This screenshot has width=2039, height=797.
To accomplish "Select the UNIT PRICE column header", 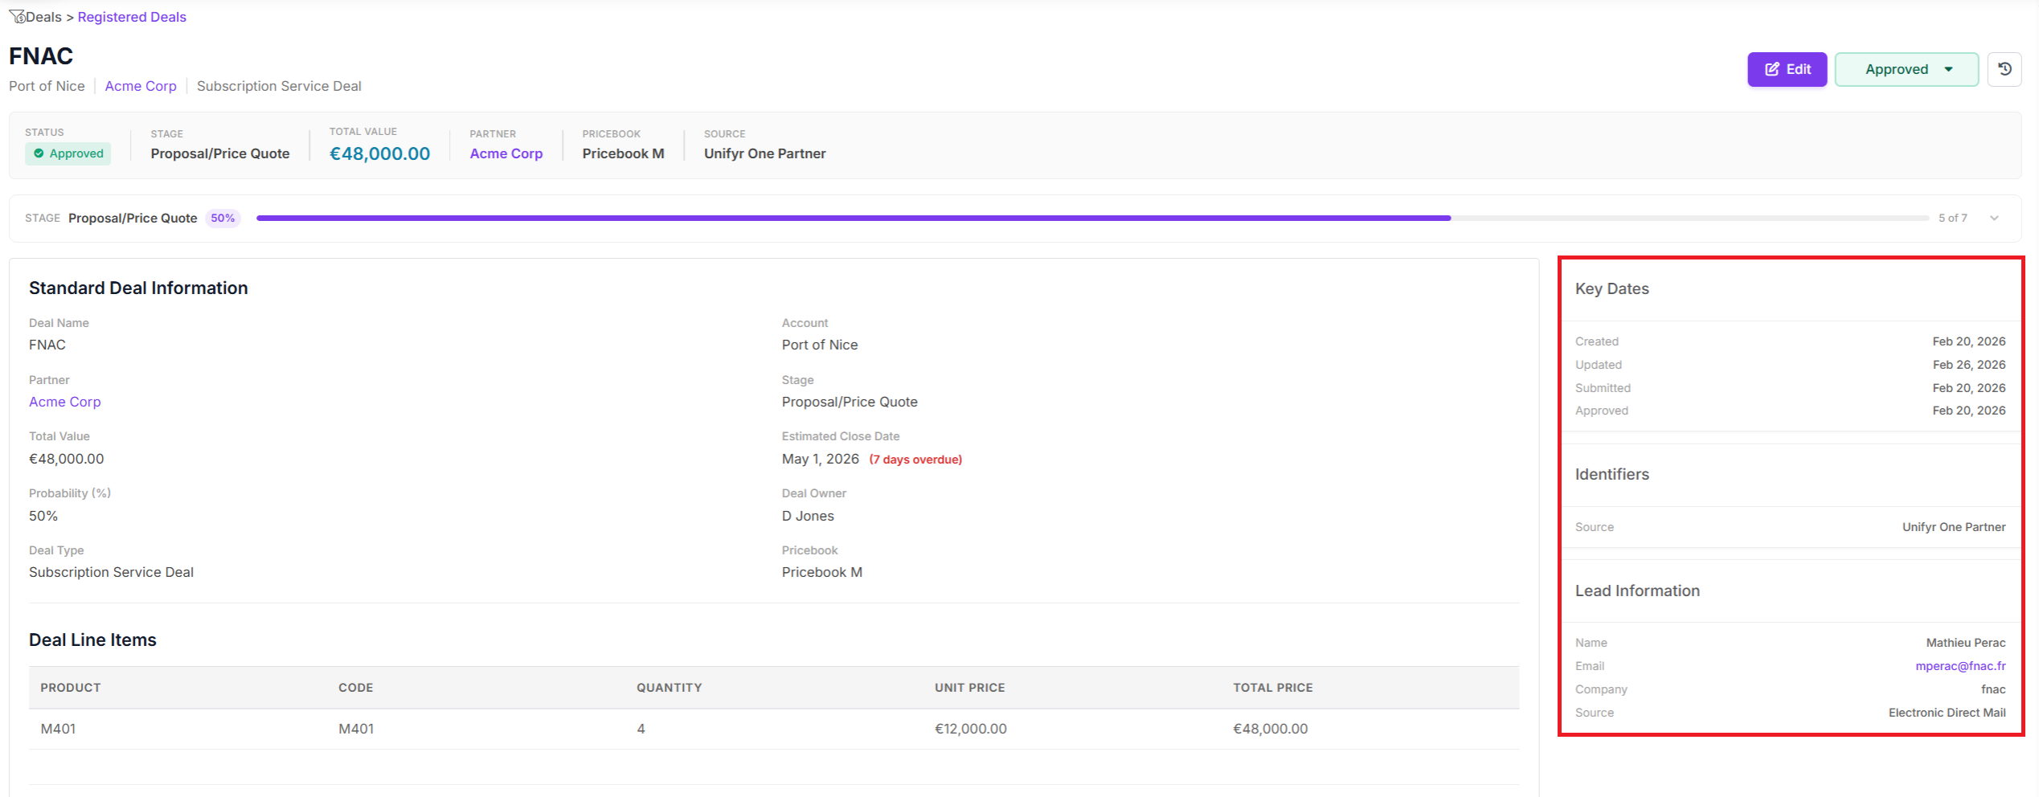I will [x=970, y=688].
